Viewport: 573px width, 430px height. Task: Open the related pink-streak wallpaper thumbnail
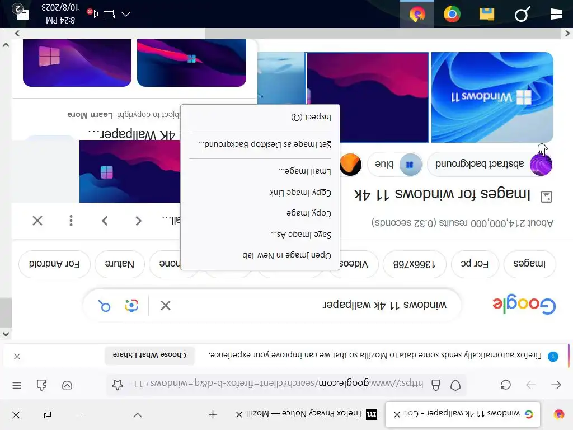191,63
